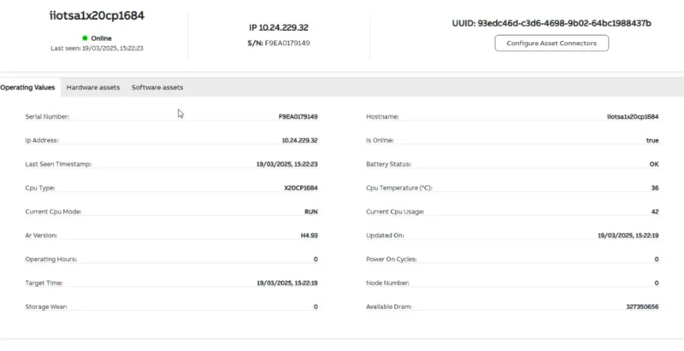This screenshot has height=351, width=684.
Task: Click the Battery Status value OK
Action: coord(653,164)
